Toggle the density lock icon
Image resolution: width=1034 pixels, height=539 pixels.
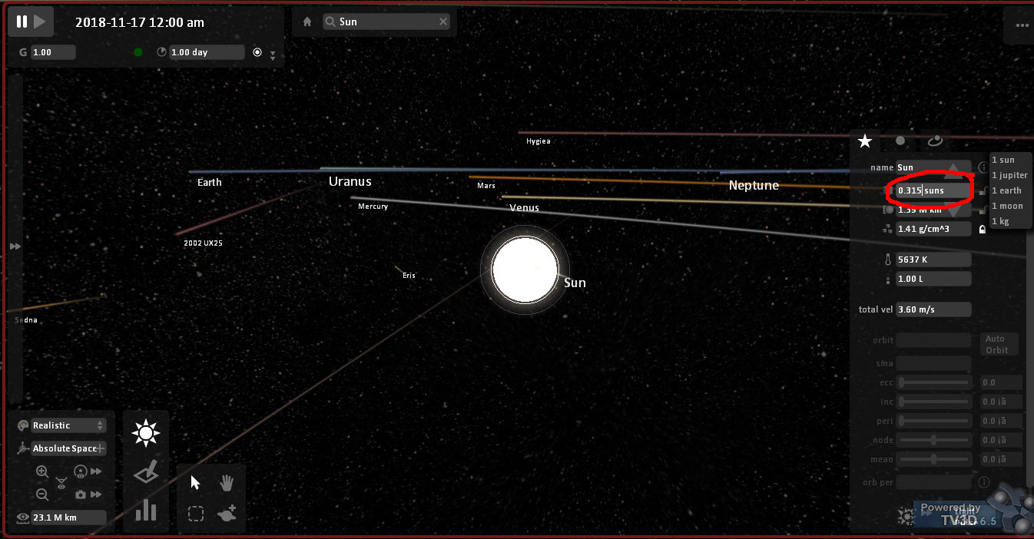click(x=982, y=229)
